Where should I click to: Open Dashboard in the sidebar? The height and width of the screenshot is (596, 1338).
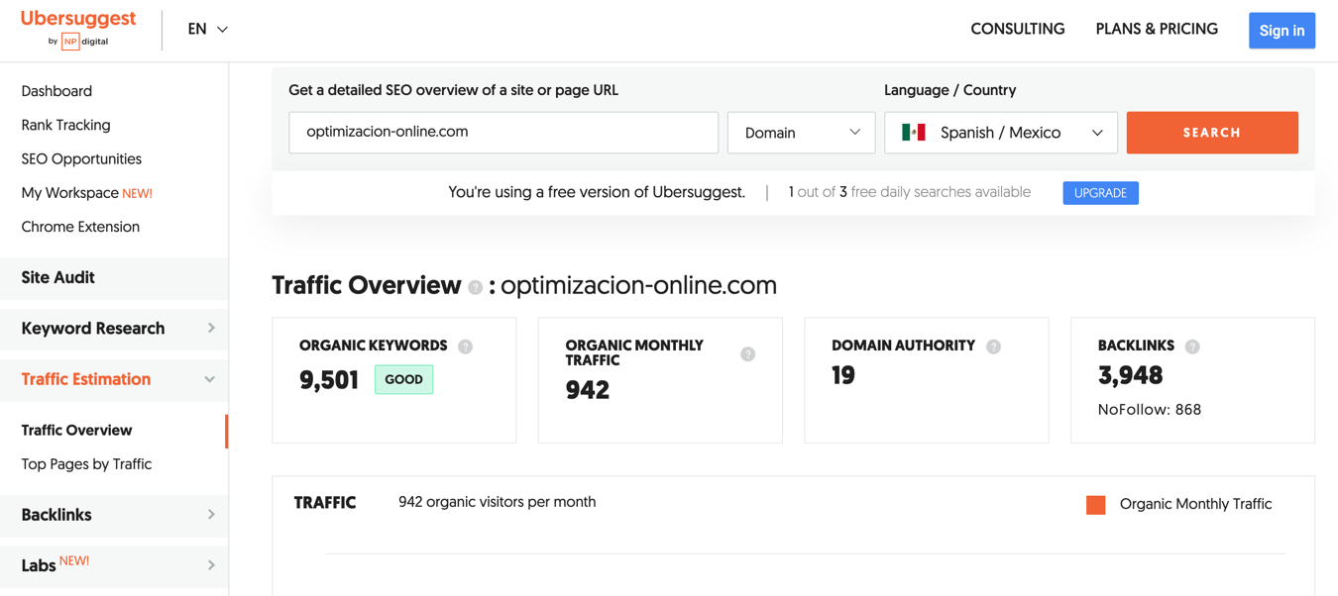(56, 91)
